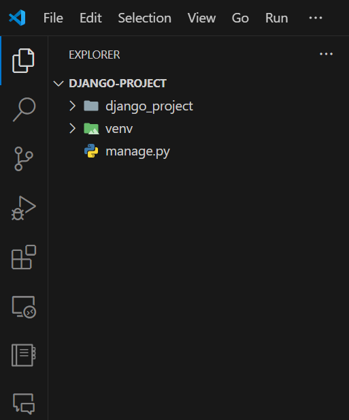Expand the venv folder chevron
The image size is (349, 420).
[x=72, y=128]
